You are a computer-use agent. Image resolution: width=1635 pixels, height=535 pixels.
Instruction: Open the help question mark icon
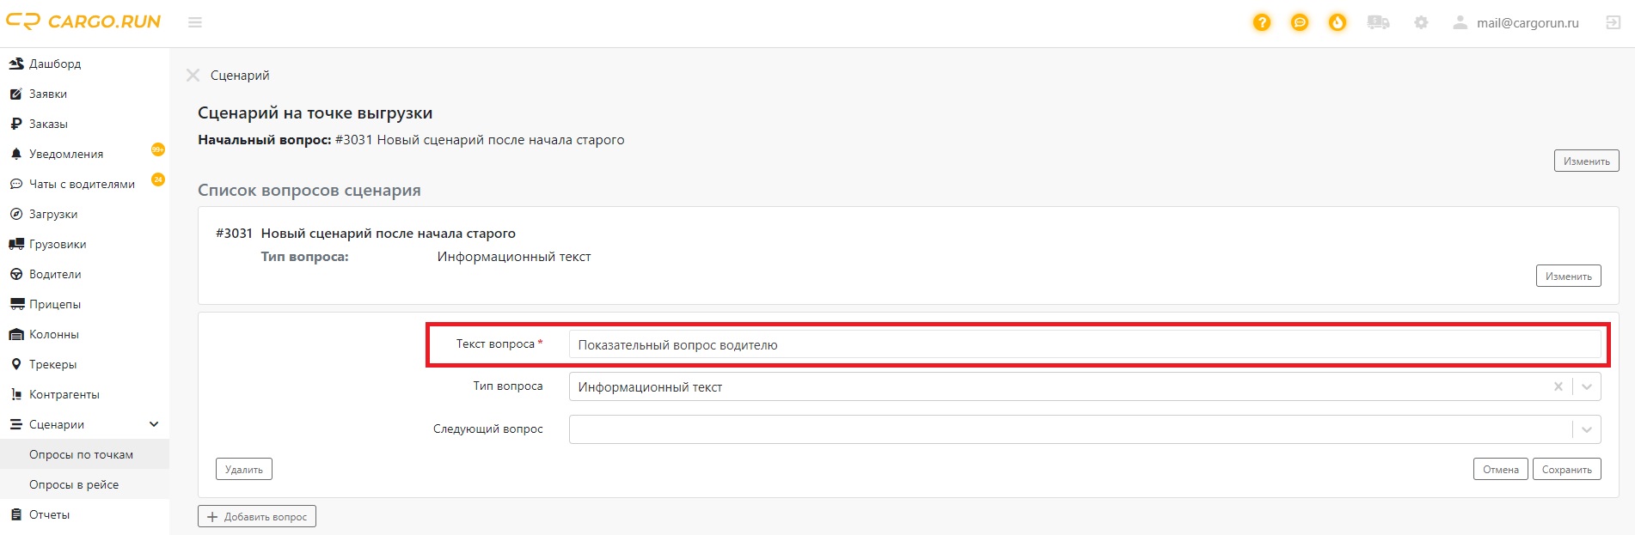pos(1262,22)
